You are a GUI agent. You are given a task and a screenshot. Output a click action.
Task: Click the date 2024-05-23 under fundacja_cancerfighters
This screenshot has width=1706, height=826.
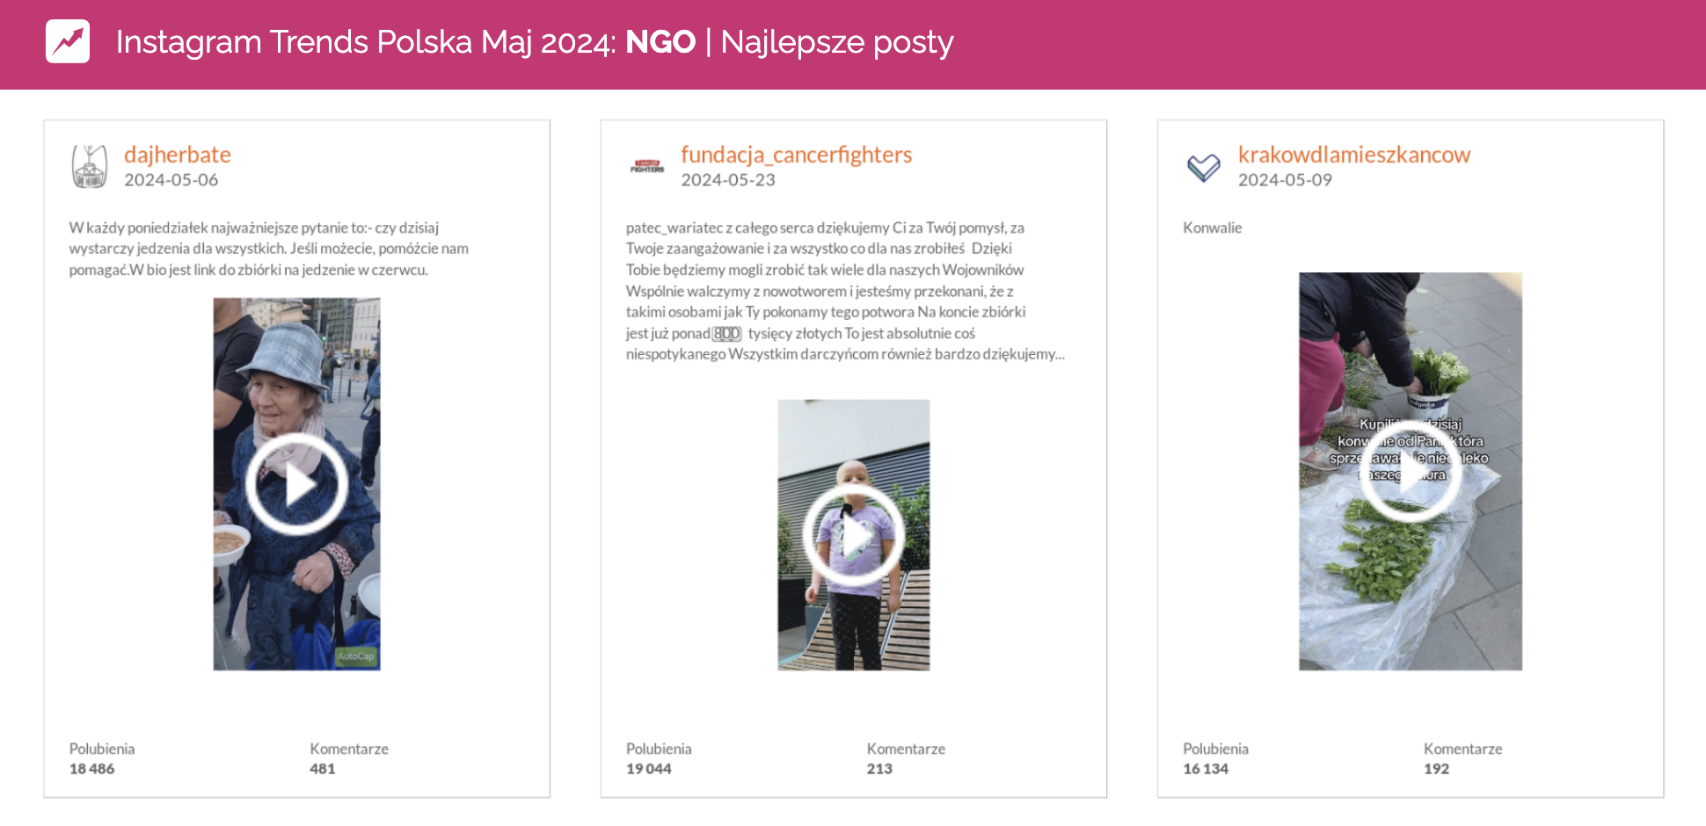coord(728,179)
